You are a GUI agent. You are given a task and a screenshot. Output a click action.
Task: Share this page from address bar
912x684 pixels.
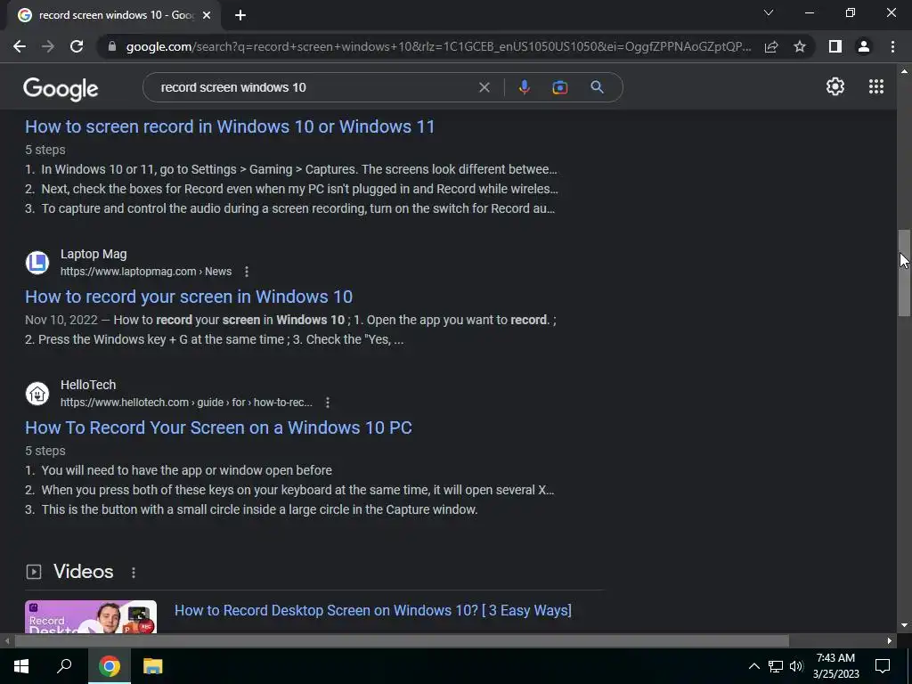click(771, 46)
